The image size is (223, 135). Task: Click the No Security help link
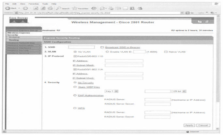tap(86, 83)
